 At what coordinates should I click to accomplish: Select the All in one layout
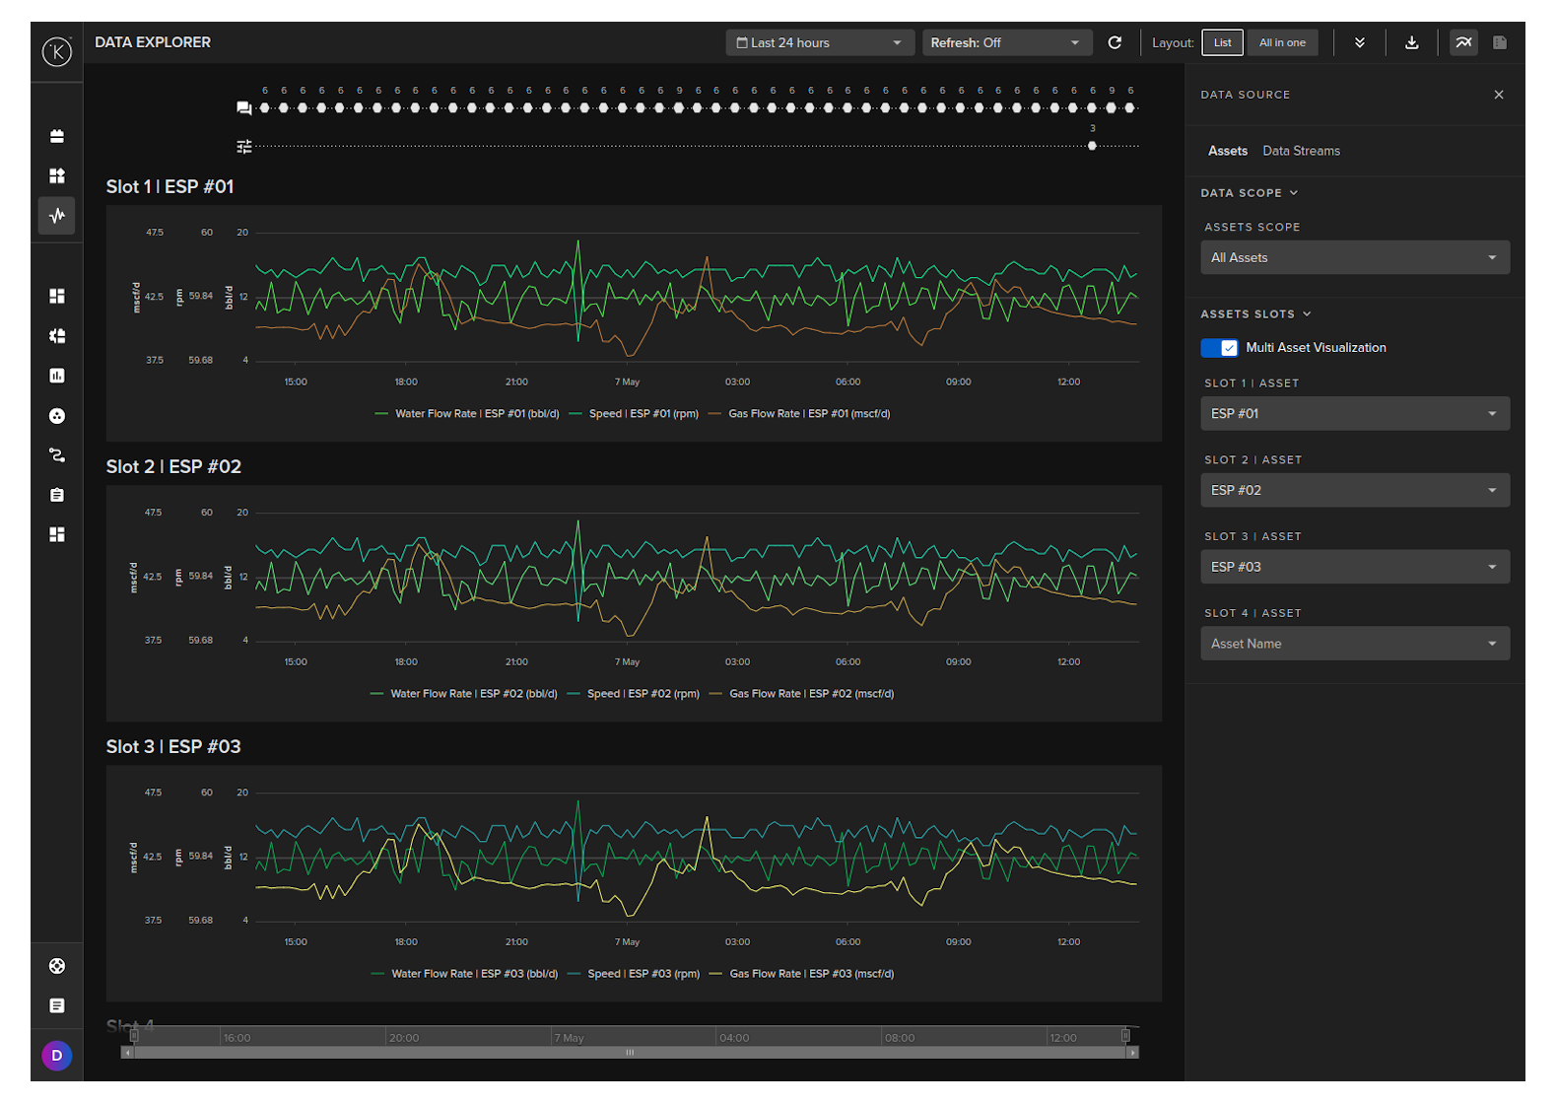pos(1282,42)
